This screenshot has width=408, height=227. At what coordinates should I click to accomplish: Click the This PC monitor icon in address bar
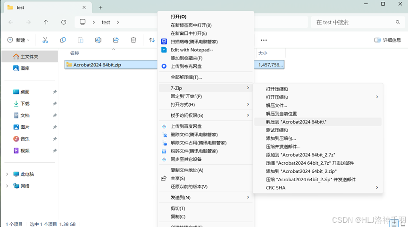click(83, 22)
